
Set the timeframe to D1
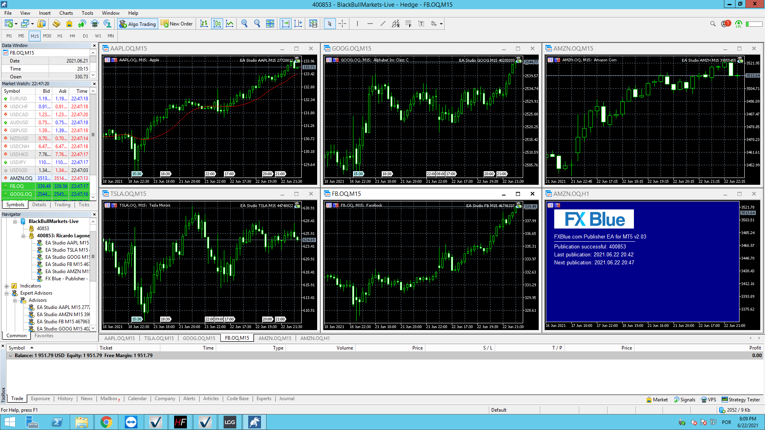(x=85, y=36)
